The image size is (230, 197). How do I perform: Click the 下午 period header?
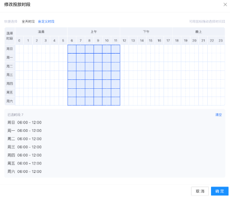click(x=146, y=32)
